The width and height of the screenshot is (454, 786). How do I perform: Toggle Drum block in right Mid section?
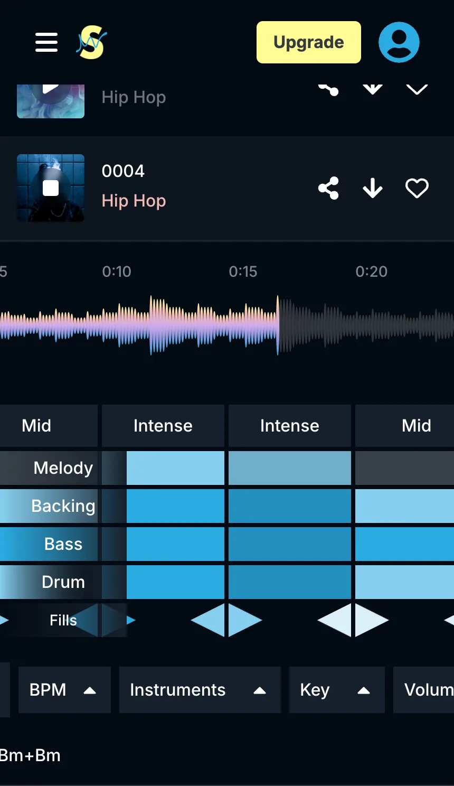[x=404, y=582]
